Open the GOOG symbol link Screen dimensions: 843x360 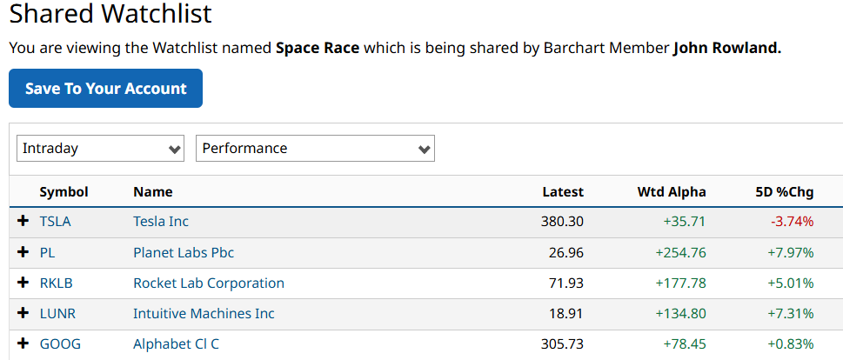click(x=60, y=343)
